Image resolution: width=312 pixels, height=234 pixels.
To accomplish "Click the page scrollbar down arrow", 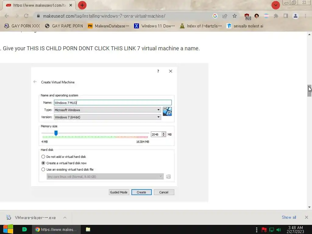I will click(x=310, y=207).
